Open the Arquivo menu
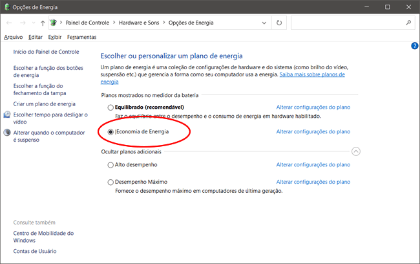420x264 pixels. [x=13, y=37]
